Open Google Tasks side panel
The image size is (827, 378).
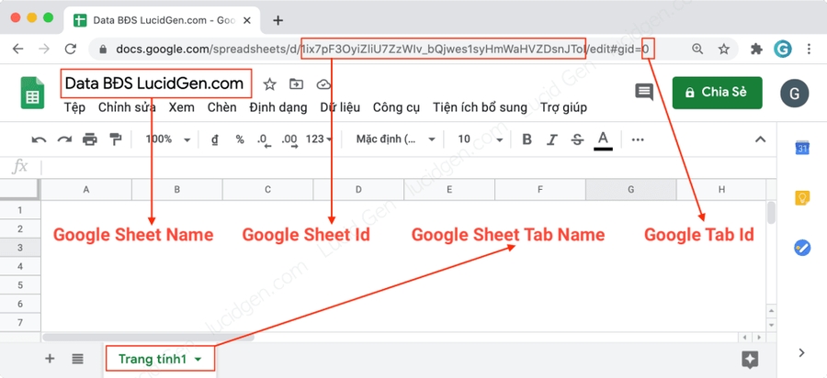pyautogui.click(x=801, y=248)
